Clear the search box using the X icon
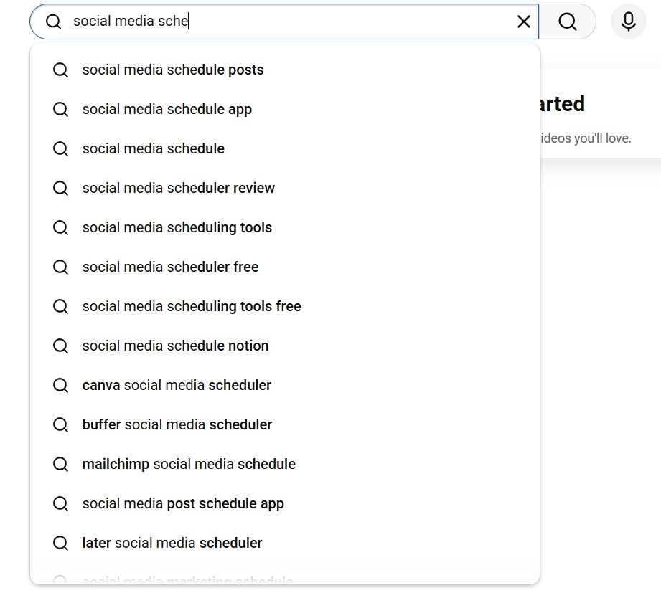 (x=523, y=22)
